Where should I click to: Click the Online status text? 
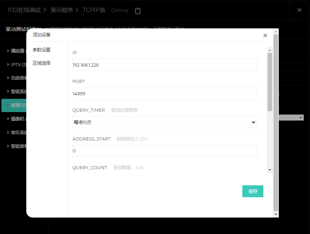click(120, 11)
